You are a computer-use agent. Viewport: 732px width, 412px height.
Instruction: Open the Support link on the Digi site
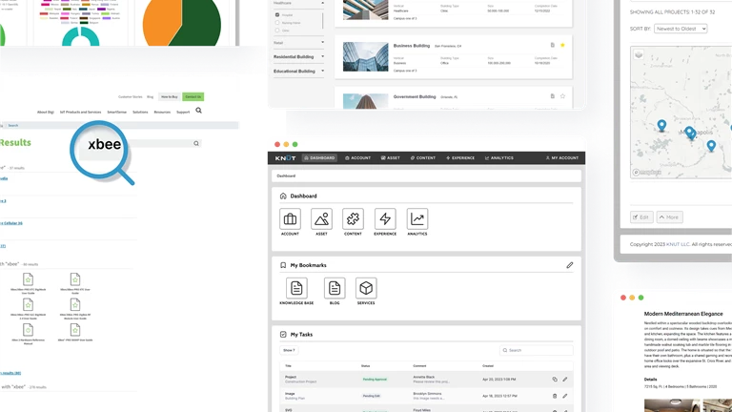coord(183,113)
